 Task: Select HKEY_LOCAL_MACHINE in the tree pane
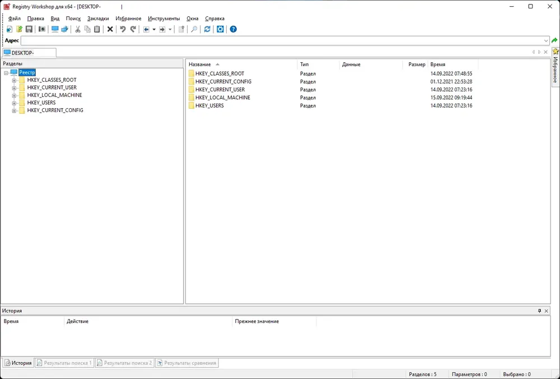[55, 95]
